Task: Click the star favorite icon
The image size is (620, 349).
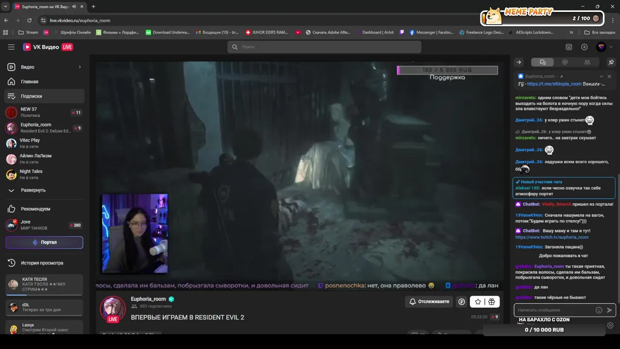Action: (x=478, y=301)
